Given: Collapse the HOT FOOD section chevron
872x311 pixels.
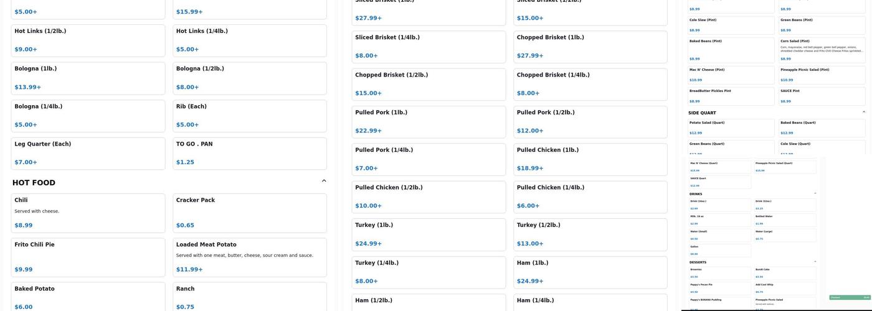Looking at the screenshot, I should [324, 181].
